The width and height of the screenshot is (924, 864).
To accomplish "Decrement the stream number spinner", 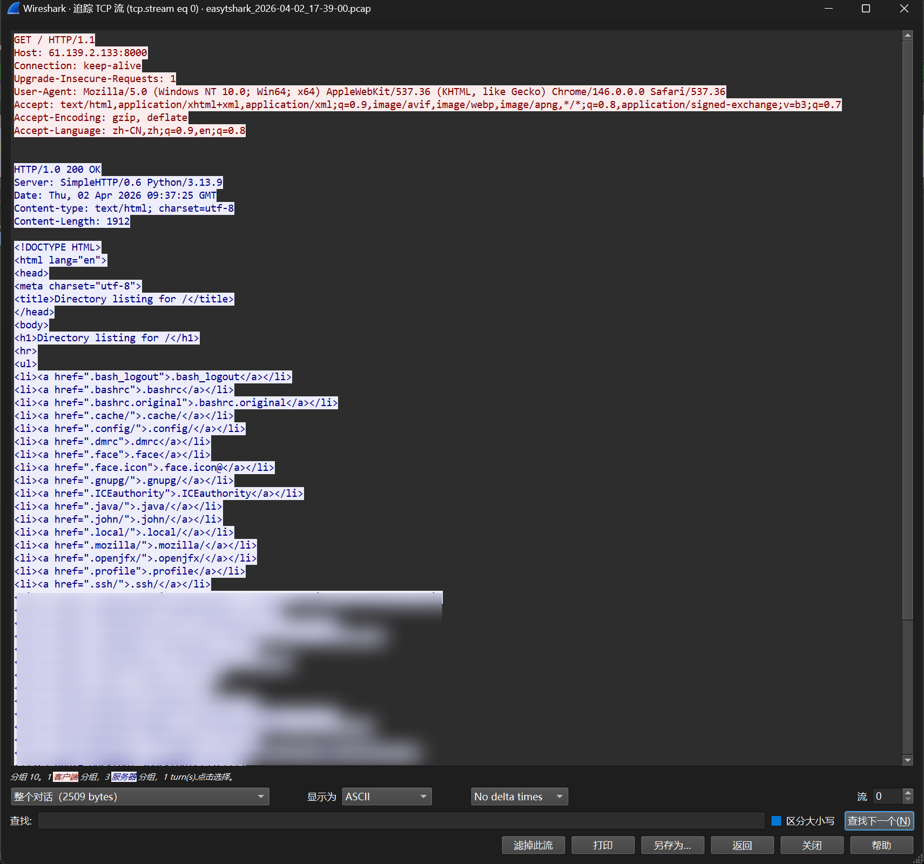I will [908, 800].
